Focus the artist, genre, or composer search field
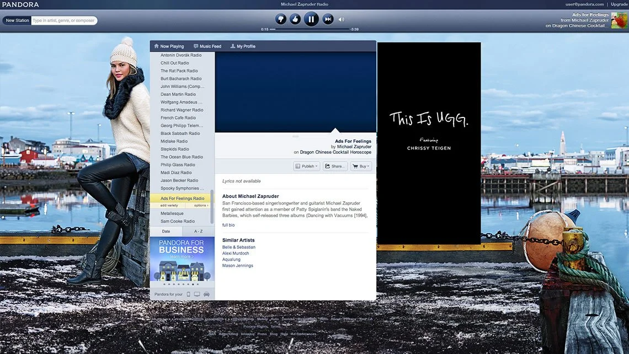 point(64,20)
